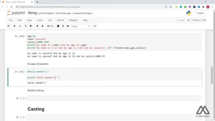Open the Extensions puzzle icon
215x121 pixels.
point(203,7)
